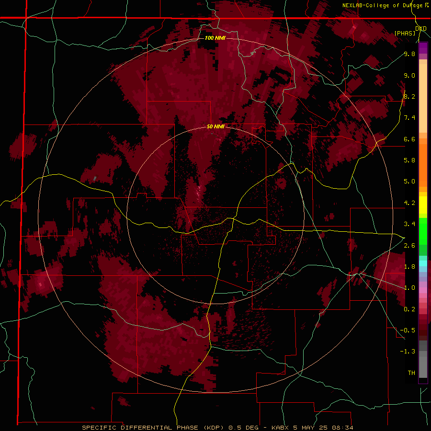
Task: Click the 4.2 value on the scale
Action: [x=409, y=203]
